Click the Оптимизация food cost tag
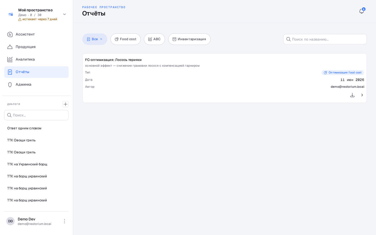 tap(343, 73)
